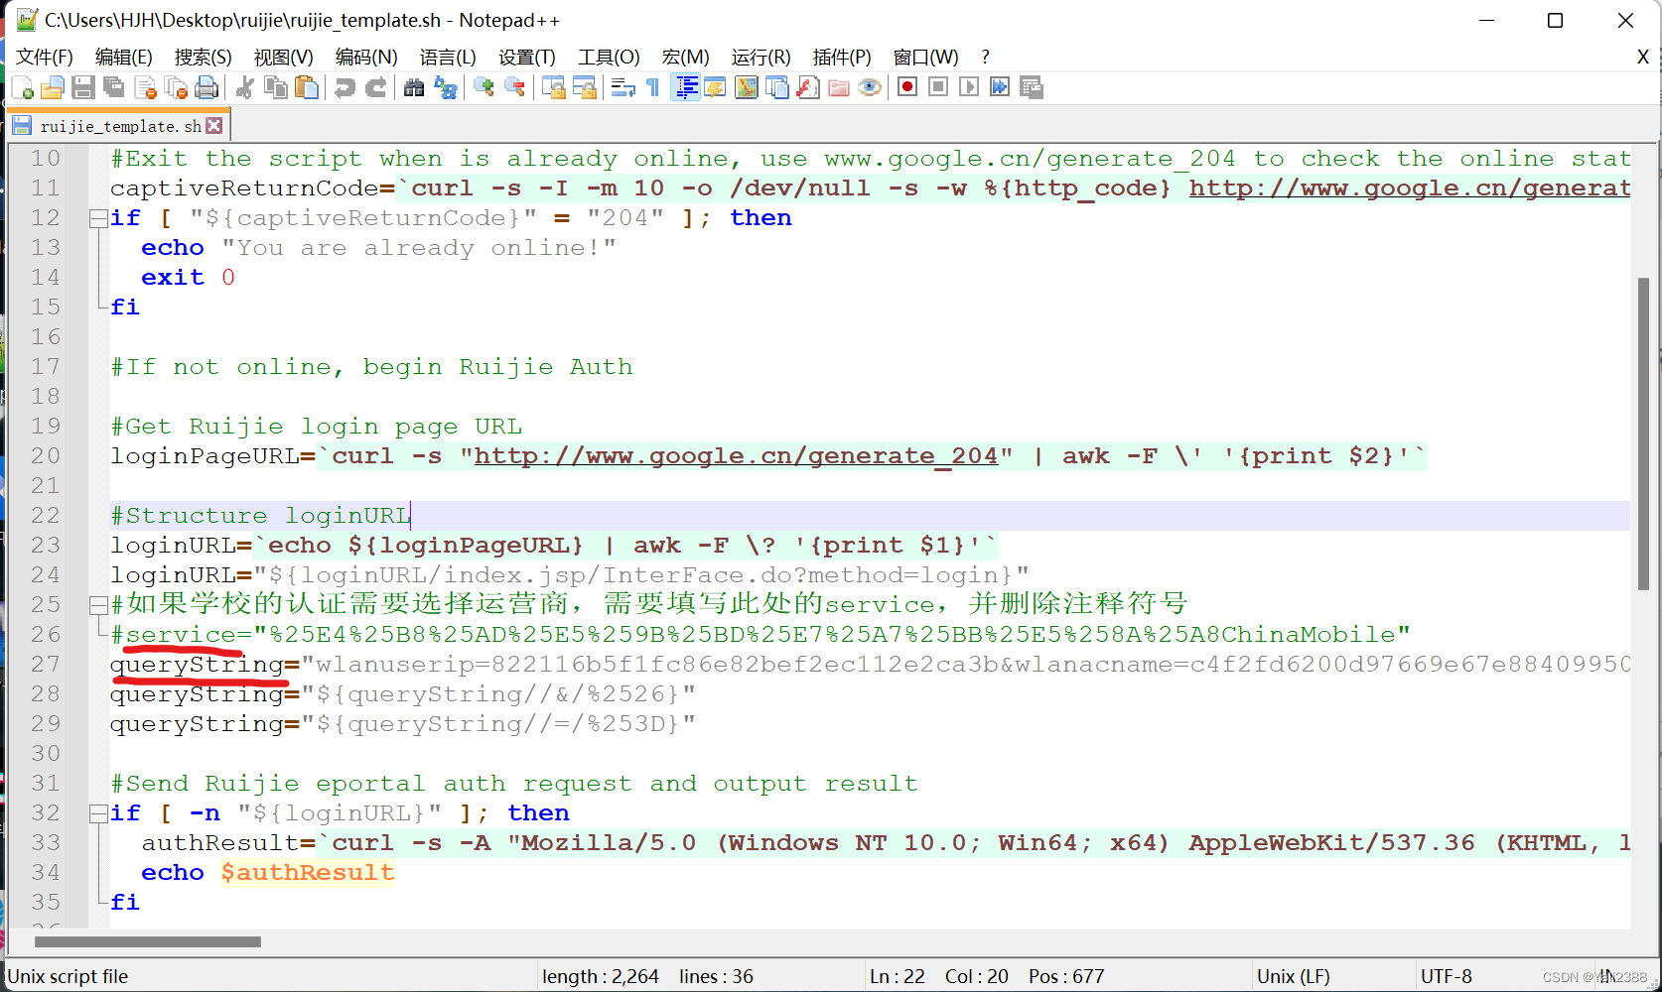Open Find dialog with binoculars icon
This screenshot has height=992, width=1662.
[415, 87]
